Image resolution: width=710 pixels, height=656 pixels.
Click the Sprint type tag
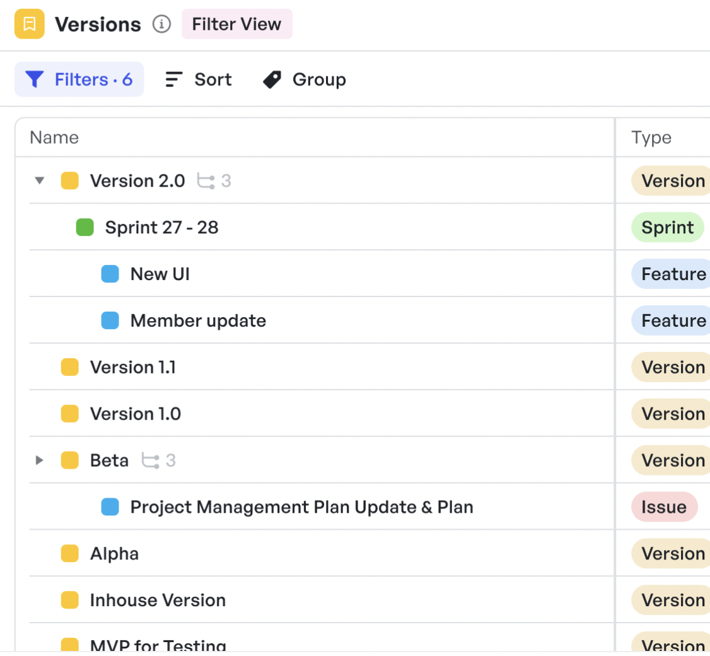667,228
